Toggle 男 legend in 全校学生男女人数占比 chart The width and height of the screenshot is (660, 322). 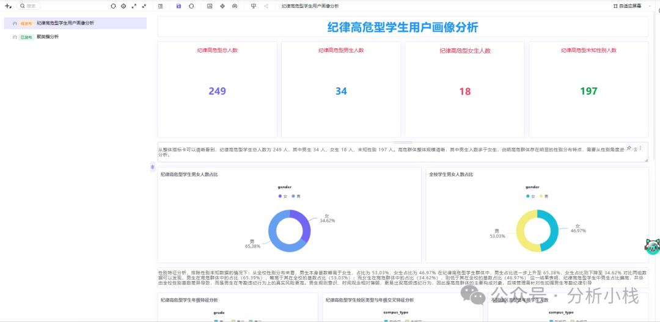(x=544, y=196)
